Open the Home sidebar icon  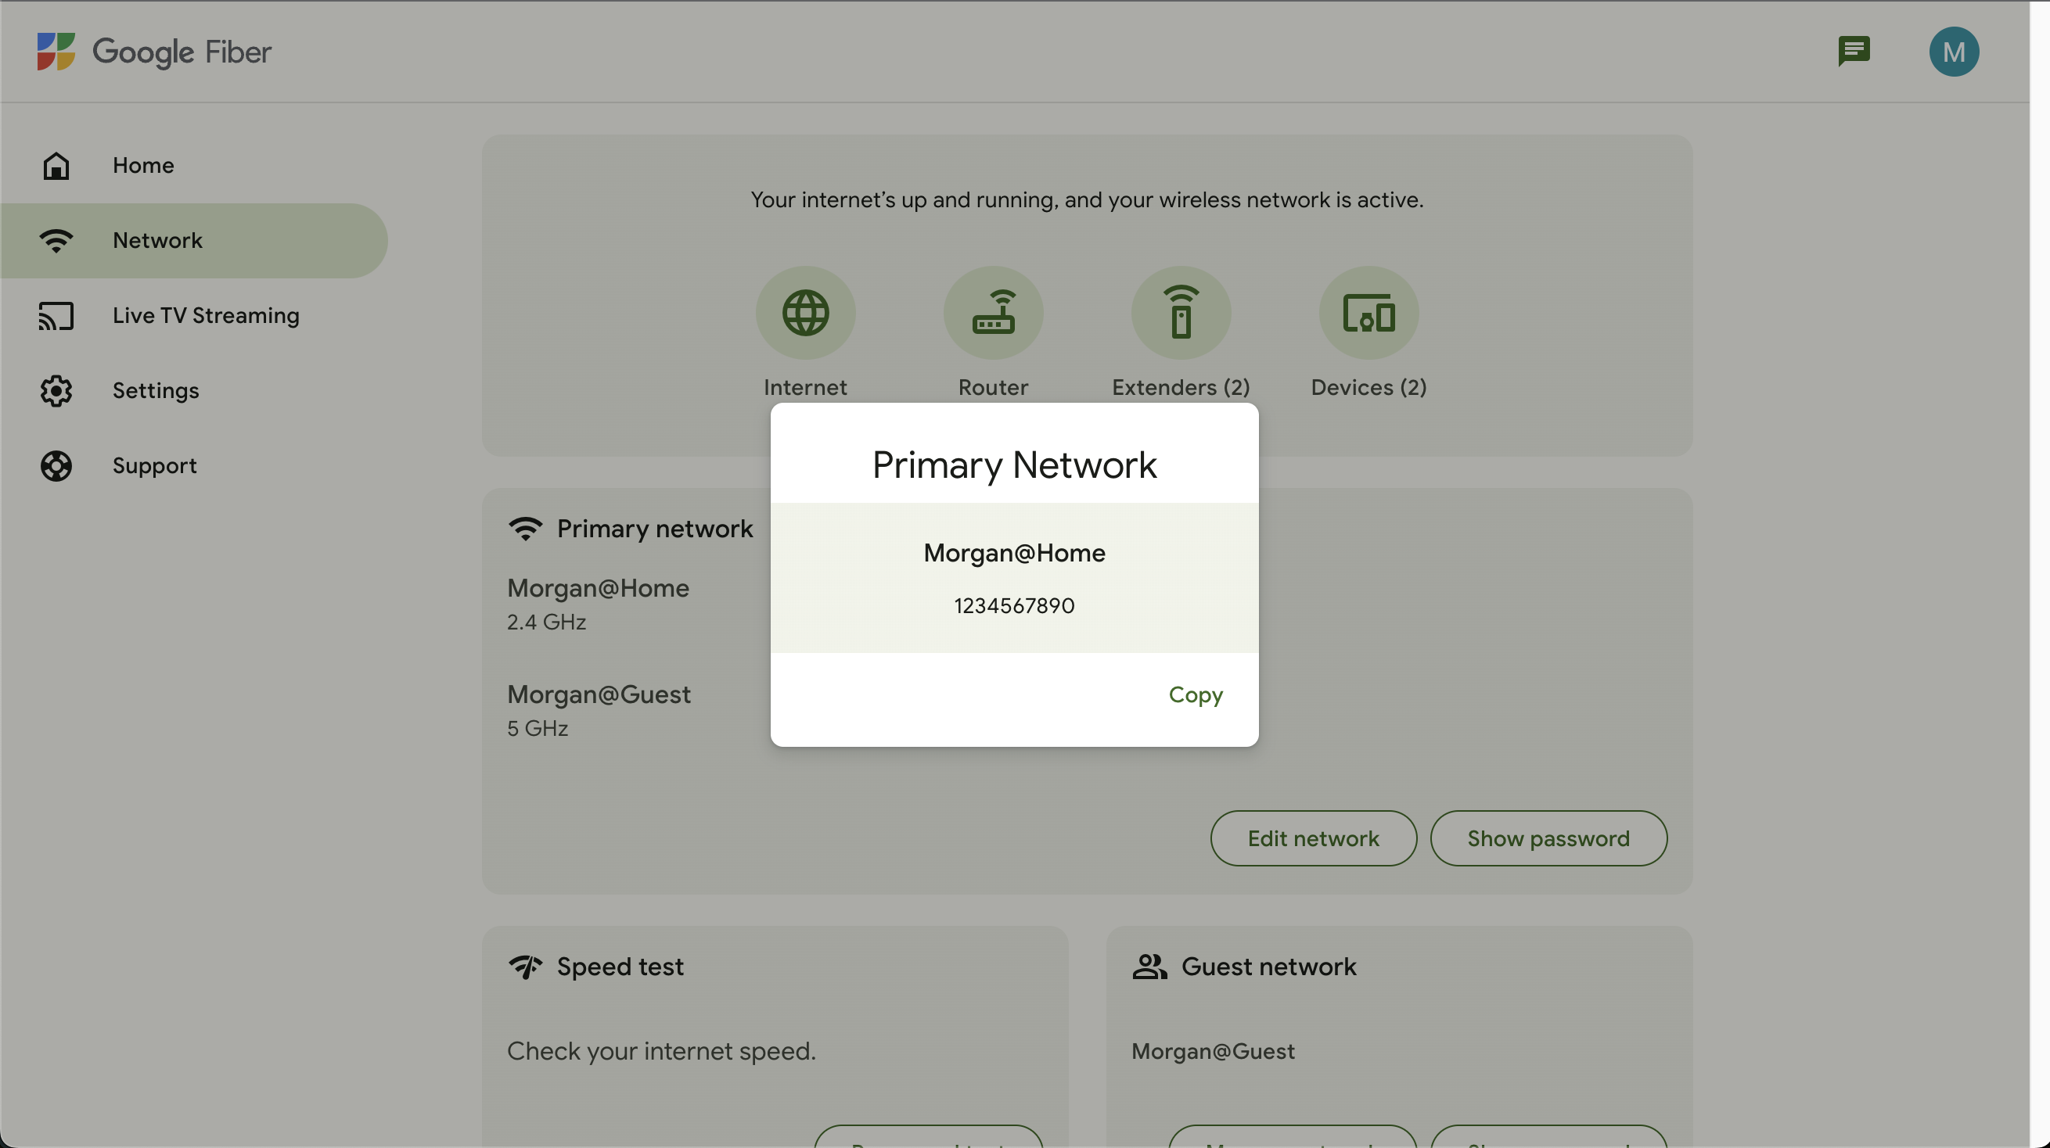(x=55, y=164)
